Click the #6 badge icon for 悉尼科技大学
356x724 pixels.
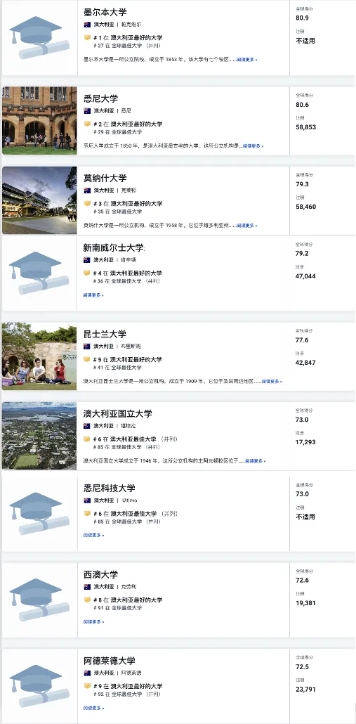point(87,513)
